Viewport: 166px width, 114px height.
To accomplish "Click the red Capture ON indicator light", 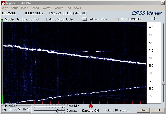I will click(91, 106).
